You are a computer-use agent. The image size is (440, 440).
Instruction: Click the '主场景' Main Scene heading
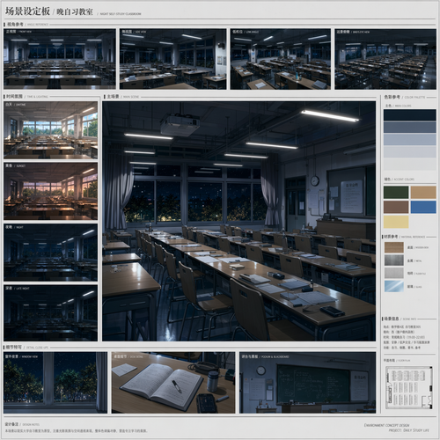coord(113,96)
